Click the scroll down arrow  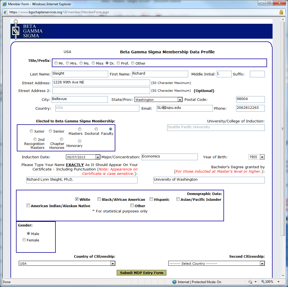pos(283,276)
